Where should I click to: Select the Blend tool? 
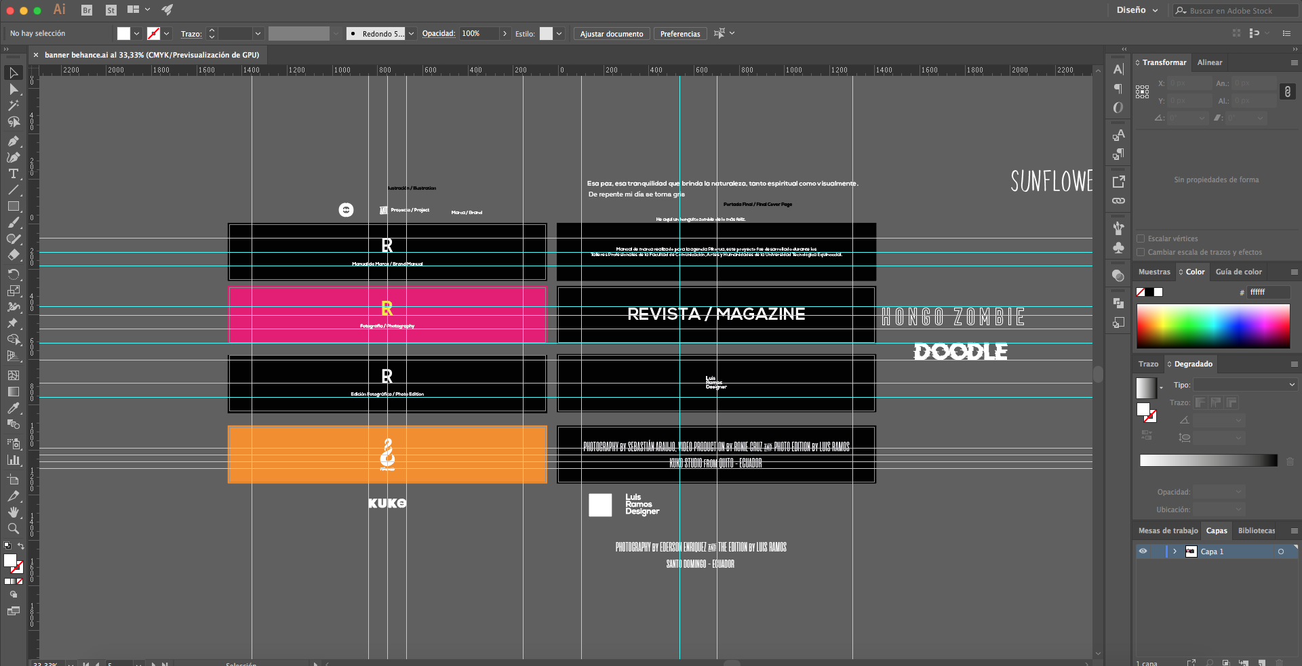pyautogui.click(x=13, y=424)
